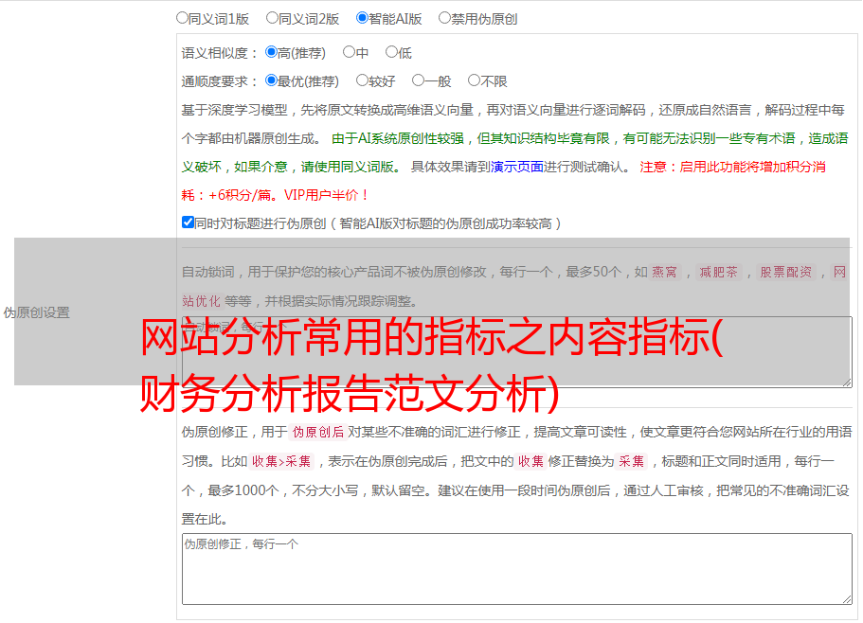Click the 股票配资 example keyword tag
Image resolution: width=863 pixels, height=623 pixels.
[786, 272]
